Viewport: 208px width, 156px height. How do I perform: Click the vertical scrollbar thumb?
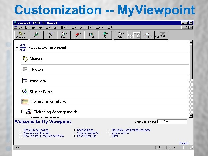tap(191, 62)
